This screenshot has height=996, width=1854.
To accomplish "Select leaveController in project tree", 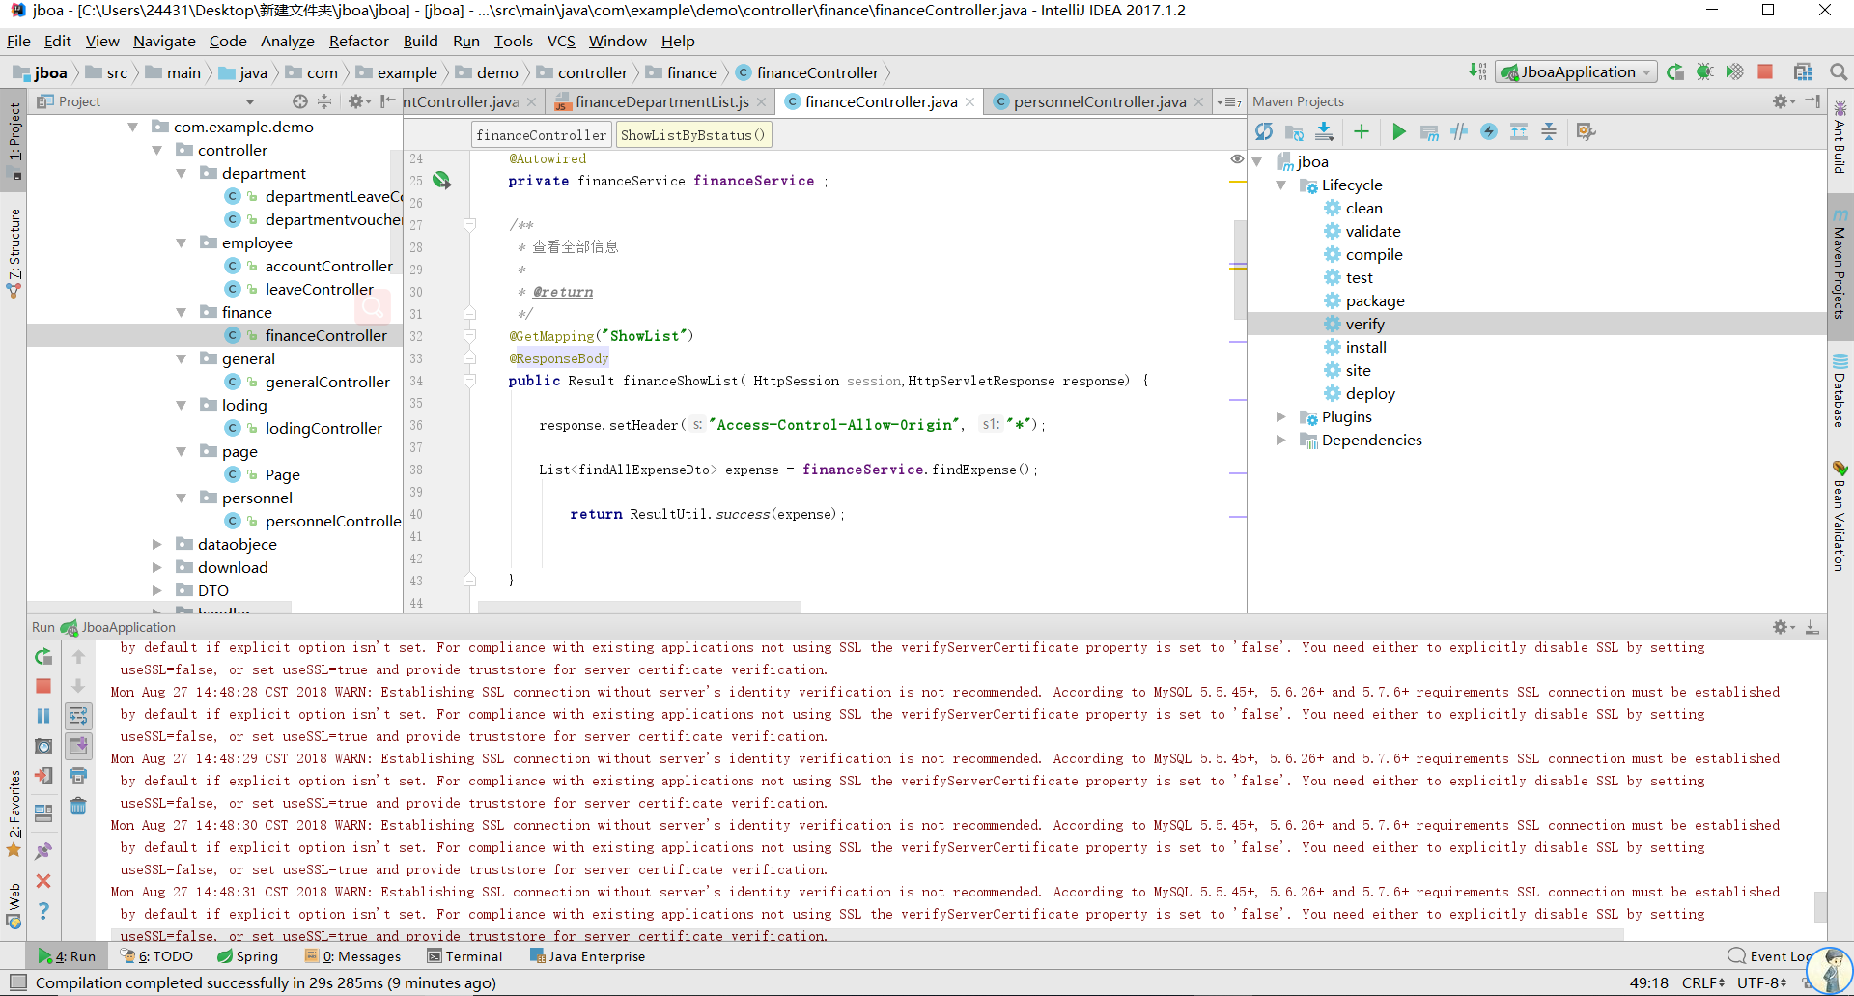I will pyautogui.click(x=319, y=290).
